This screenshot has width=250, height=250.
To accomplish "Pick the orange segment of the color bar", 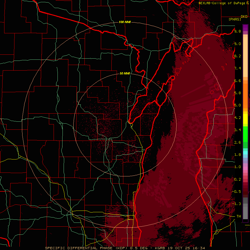I will point(245,96).
